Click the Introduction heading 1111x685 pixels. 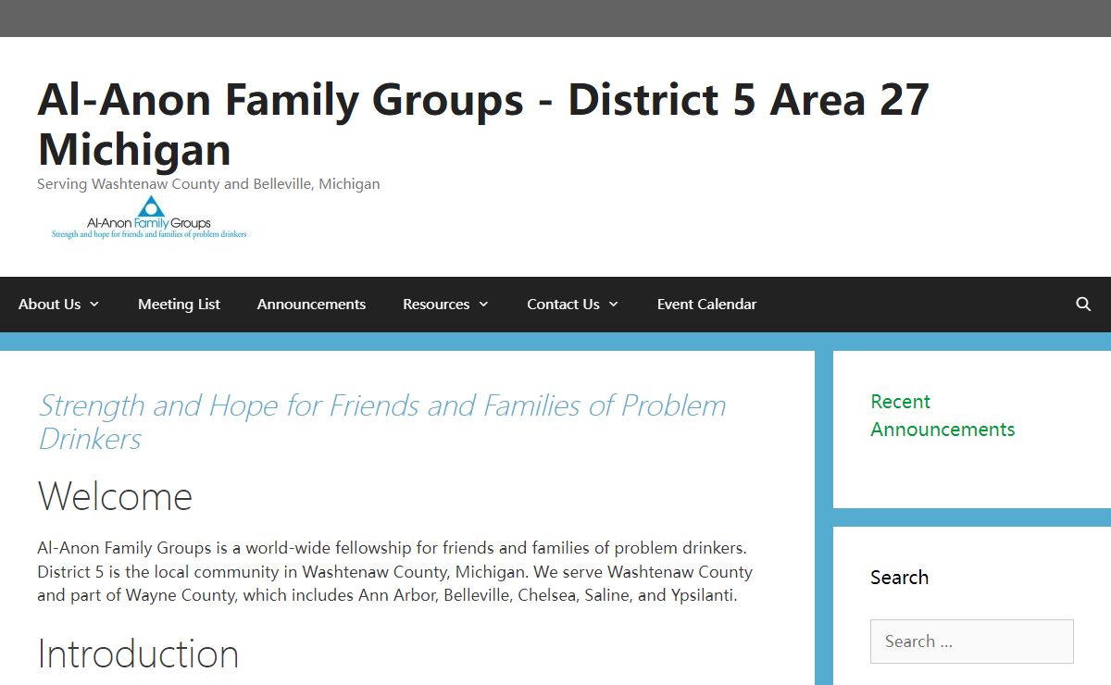[x=138, y=654]
